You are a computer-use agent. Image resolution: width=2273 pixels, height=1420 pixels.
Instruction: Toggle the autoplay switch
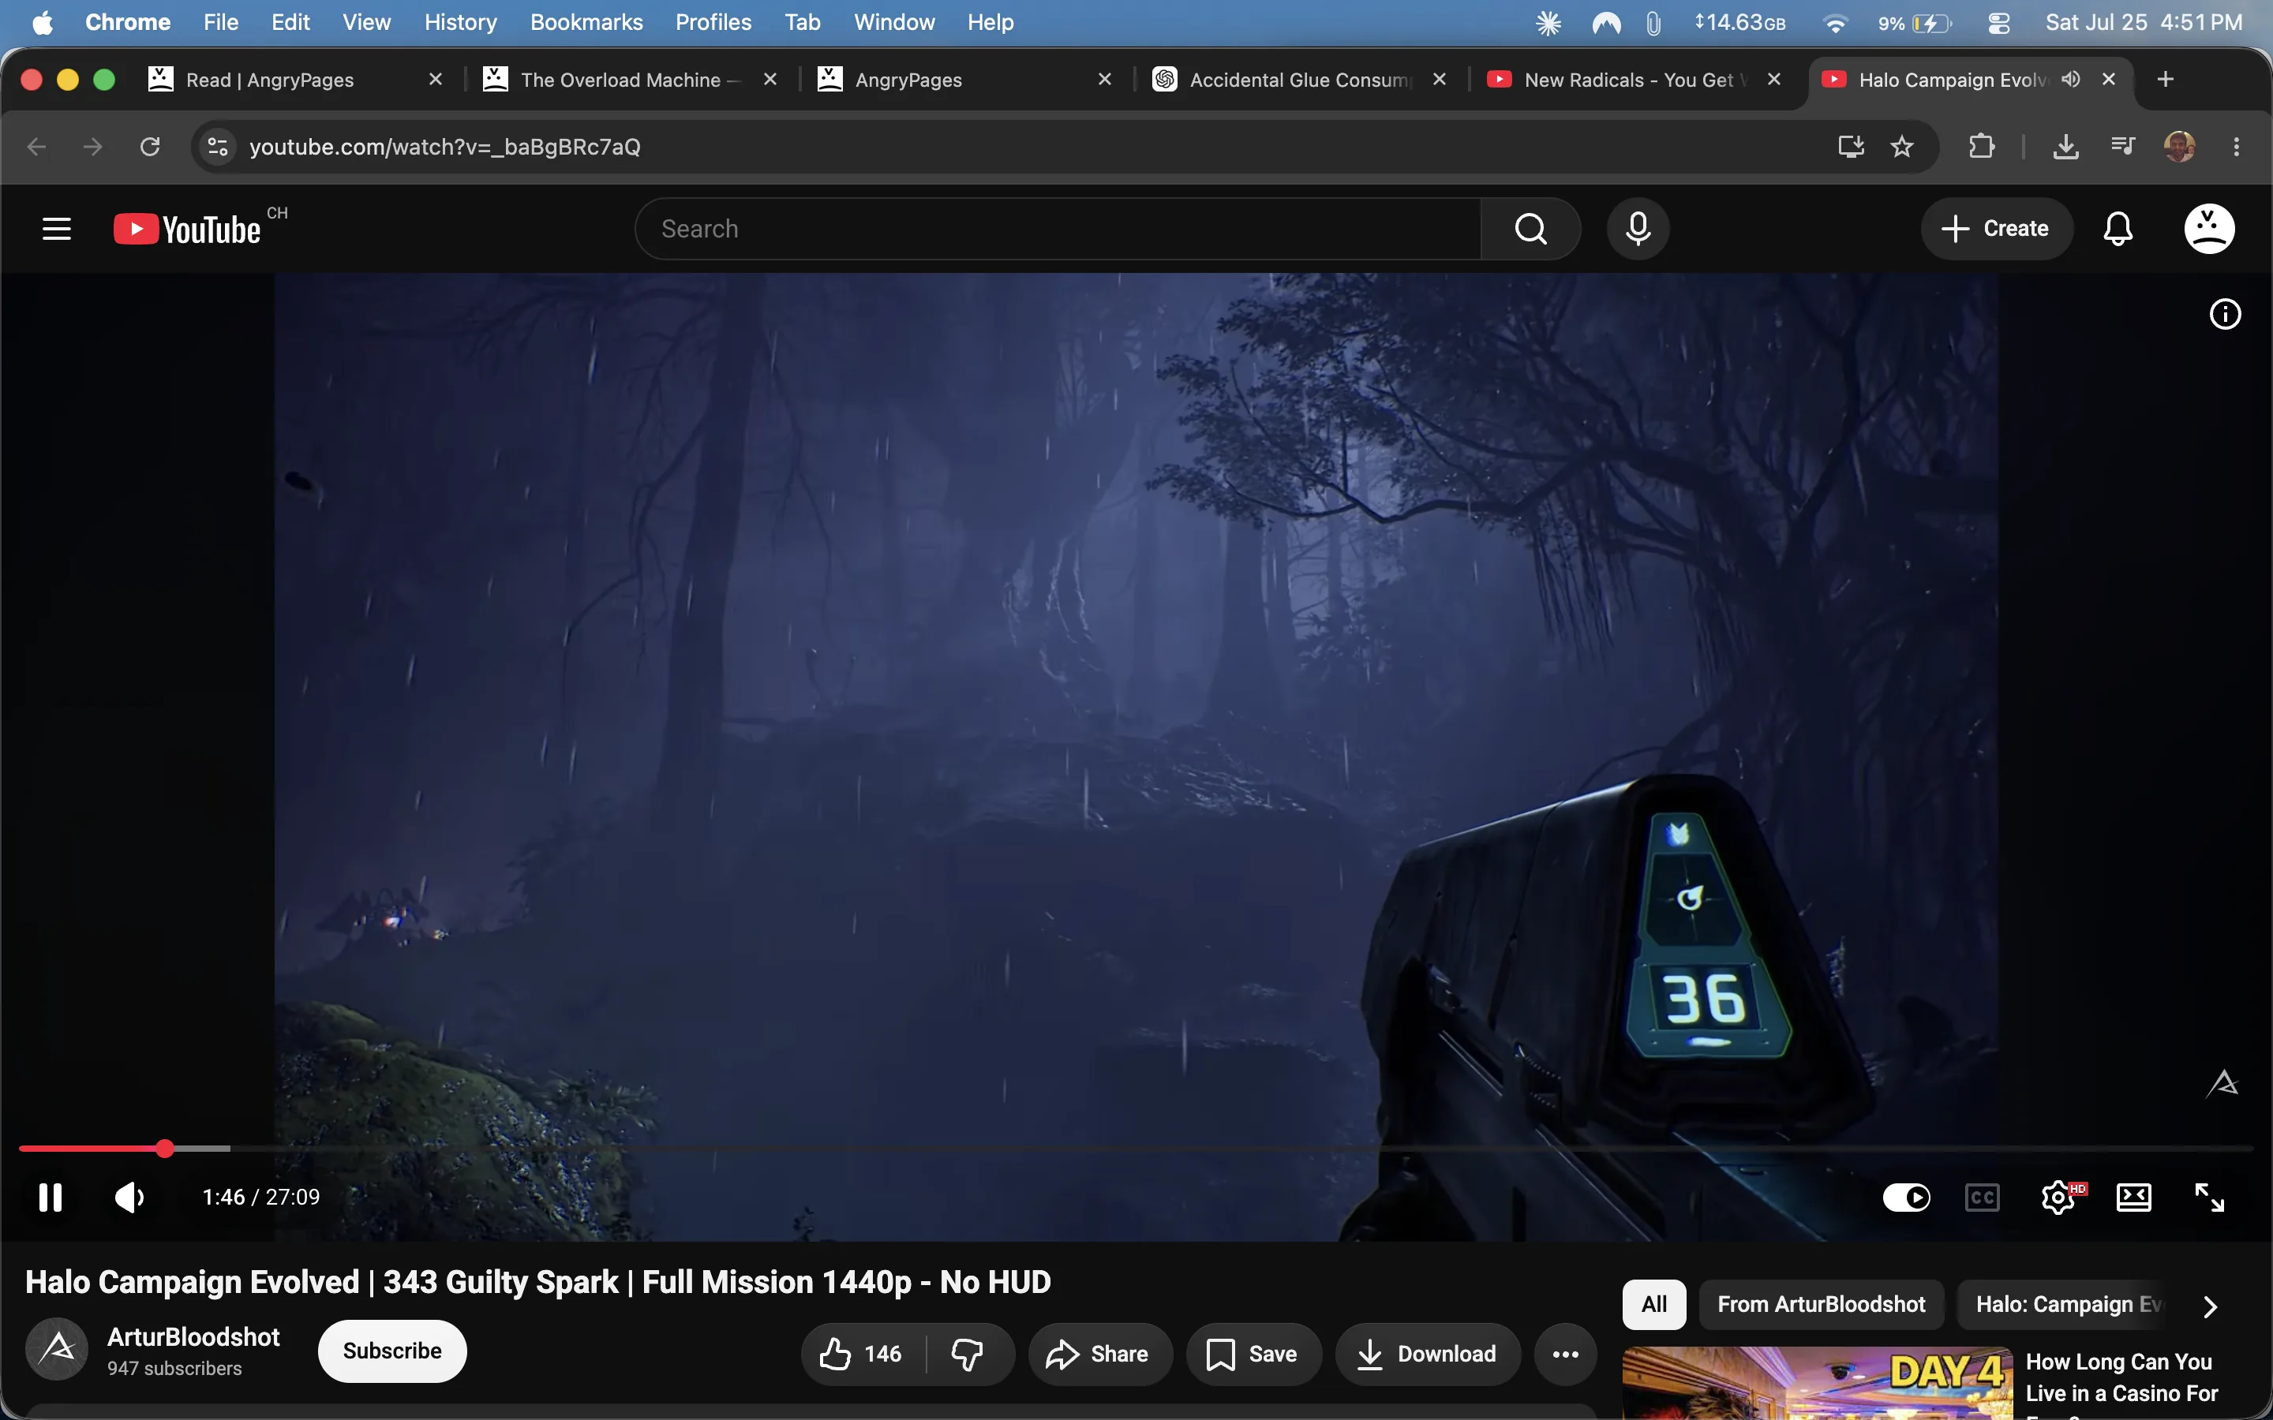pos(1907,1198)
